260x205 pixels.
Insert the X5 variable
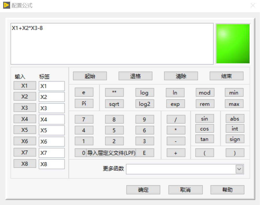pos(25,130)
